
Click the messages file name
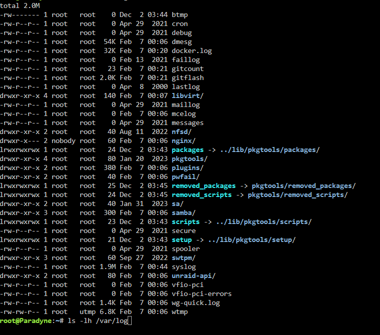188,122
